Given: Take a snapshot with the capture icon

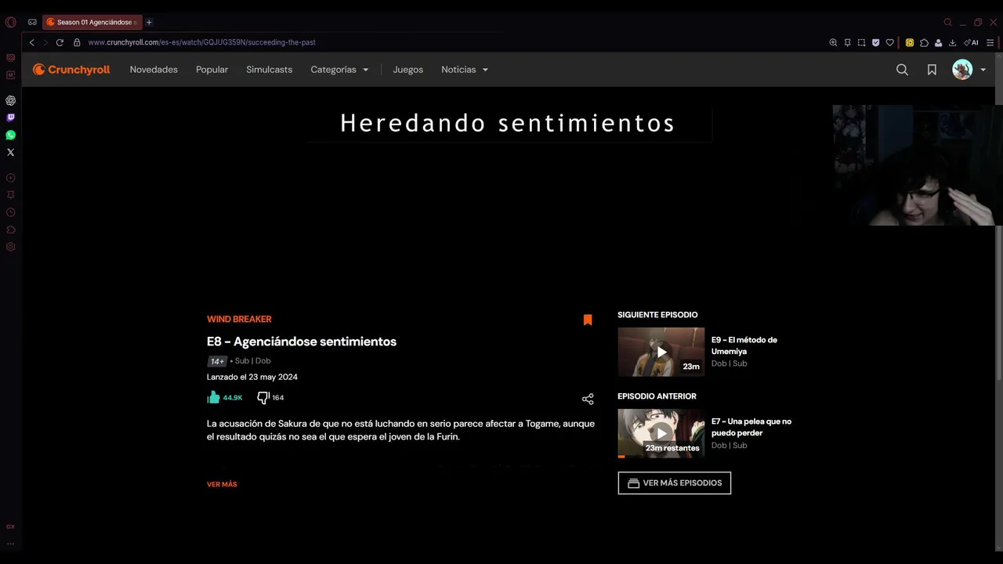Looking at the screenshot, I should pyautogui.click(x=861, y=42).
